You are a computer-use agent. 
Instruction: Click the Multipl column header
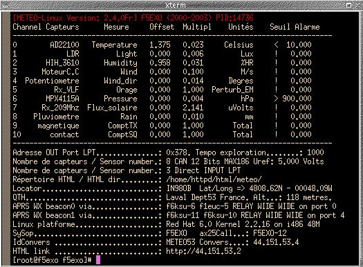pos(197,27)
